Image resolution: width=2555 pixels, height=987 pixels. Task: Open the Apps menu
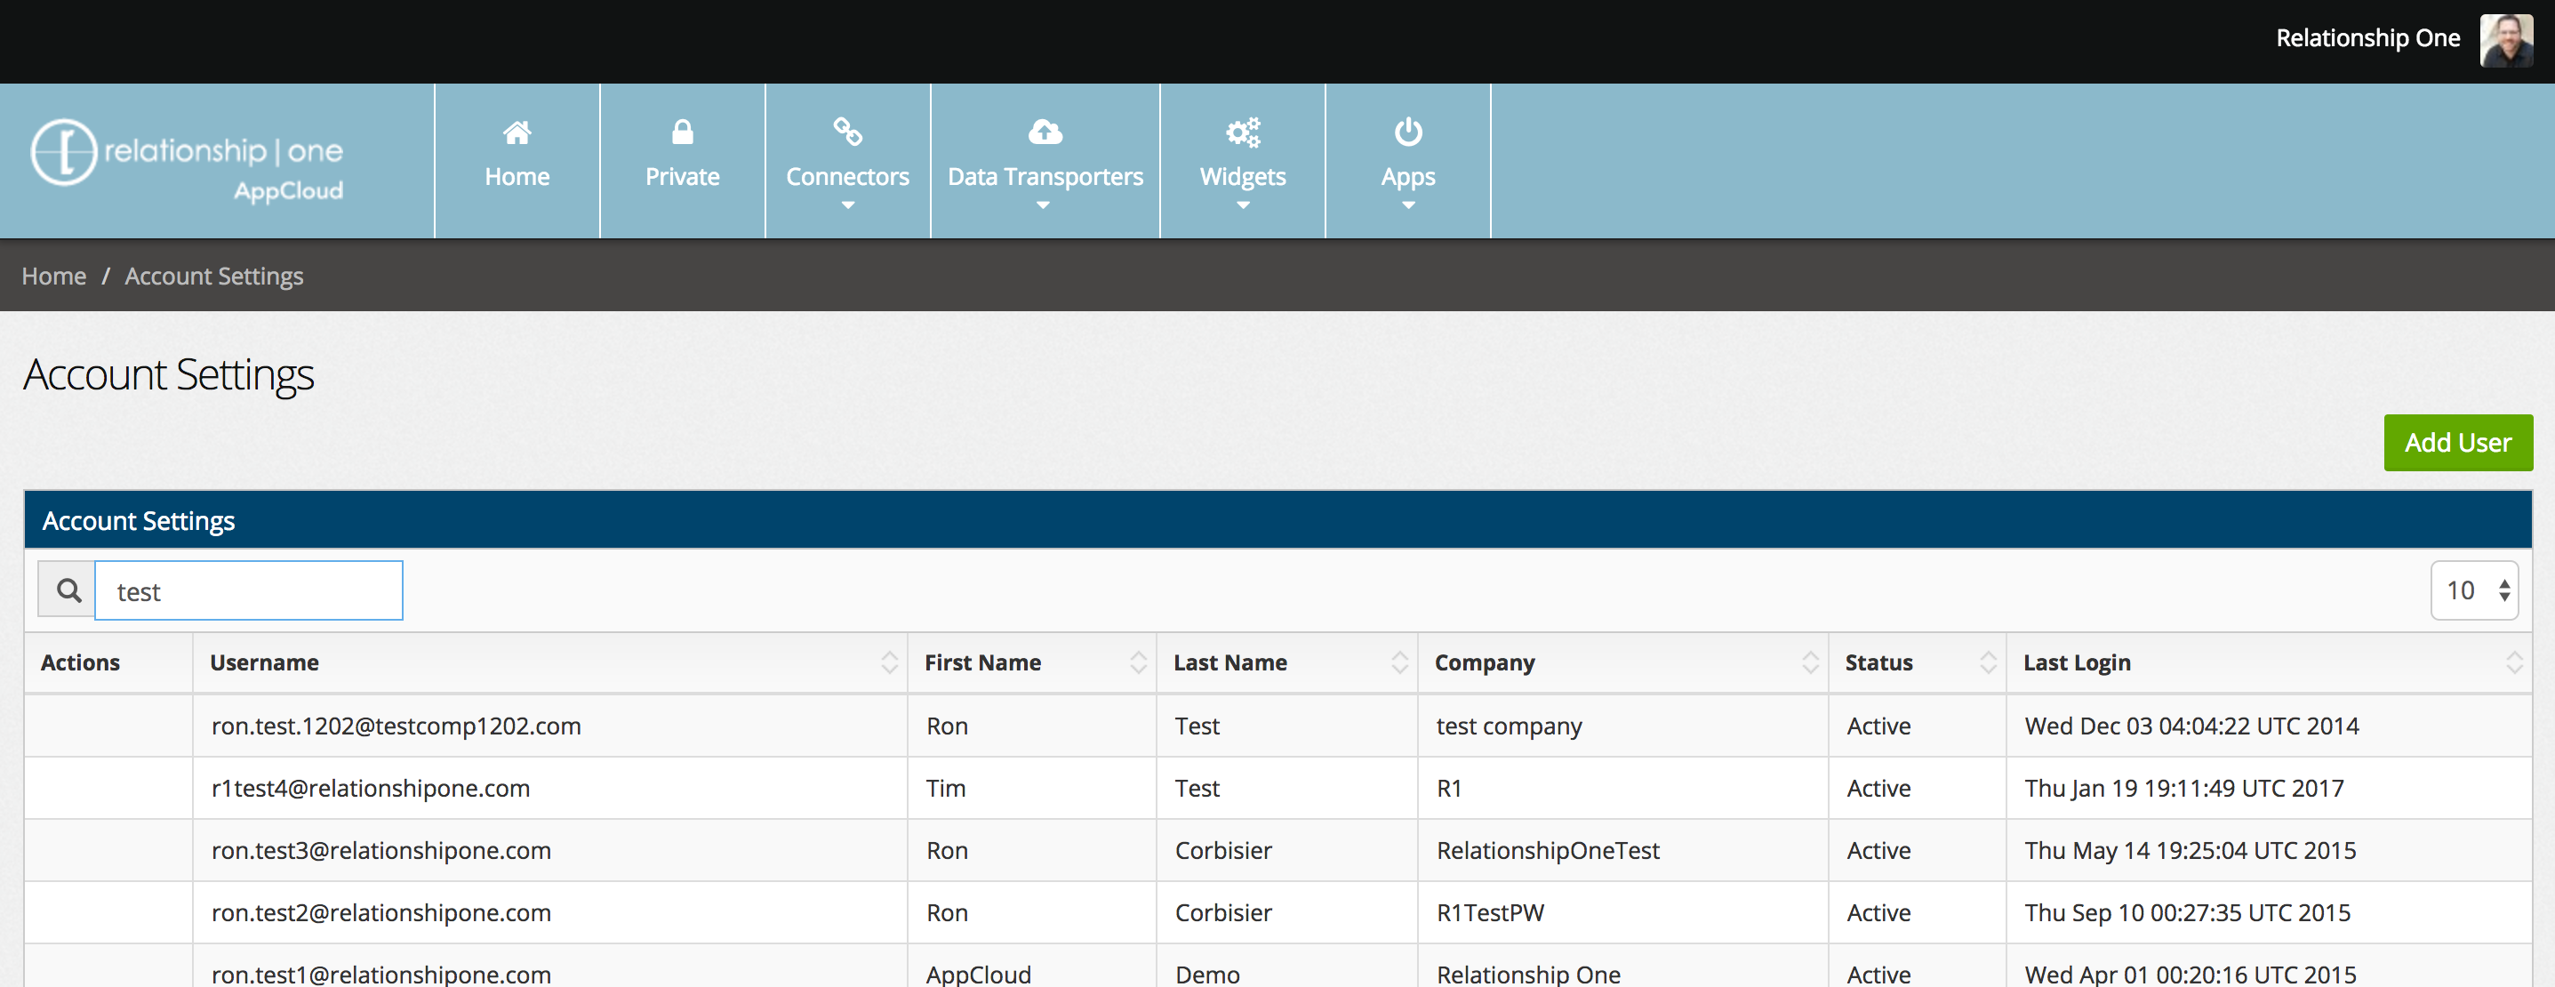1407,177
